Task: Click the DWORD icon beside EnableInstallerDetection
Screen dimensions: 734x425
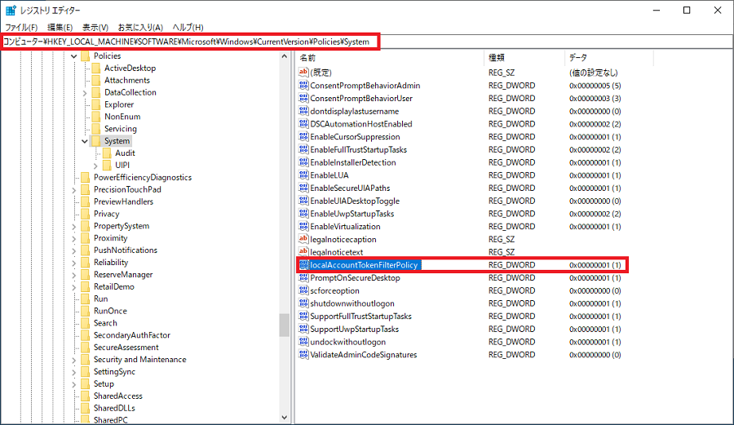Action: (303, 162)
